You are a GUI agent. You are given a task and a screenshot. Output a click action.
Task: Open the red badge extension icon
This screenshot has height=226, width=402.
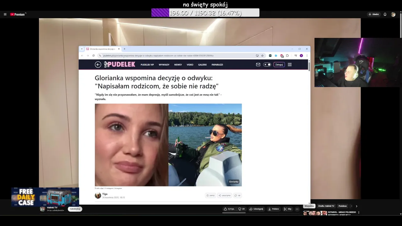(x=282, y=56)
